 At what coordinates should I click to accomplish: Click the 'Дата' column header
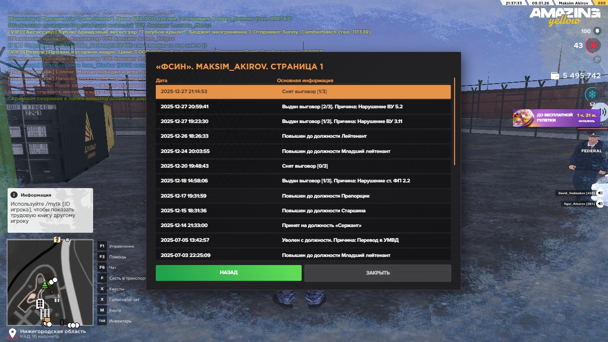click(x=161, y=81)
